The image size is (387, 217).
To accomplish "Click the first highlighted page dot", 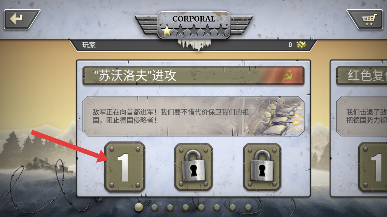I will (x=139, y=207).
